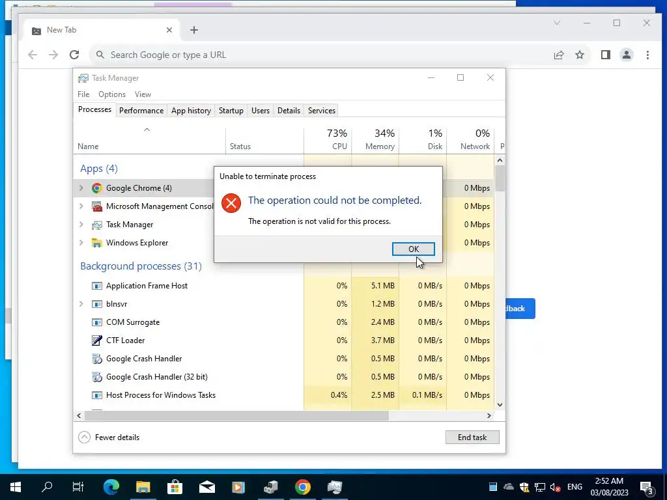The width and height of the screenshot is (667, 500).
Task: Expand the Microsoft Management Console row
Action: point(81,206)
